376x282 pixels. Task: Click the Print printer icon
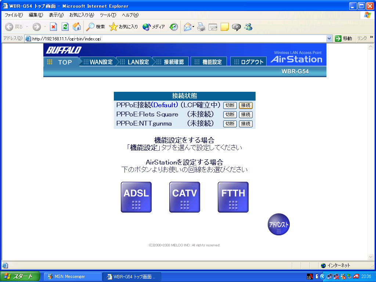point(201,27)
